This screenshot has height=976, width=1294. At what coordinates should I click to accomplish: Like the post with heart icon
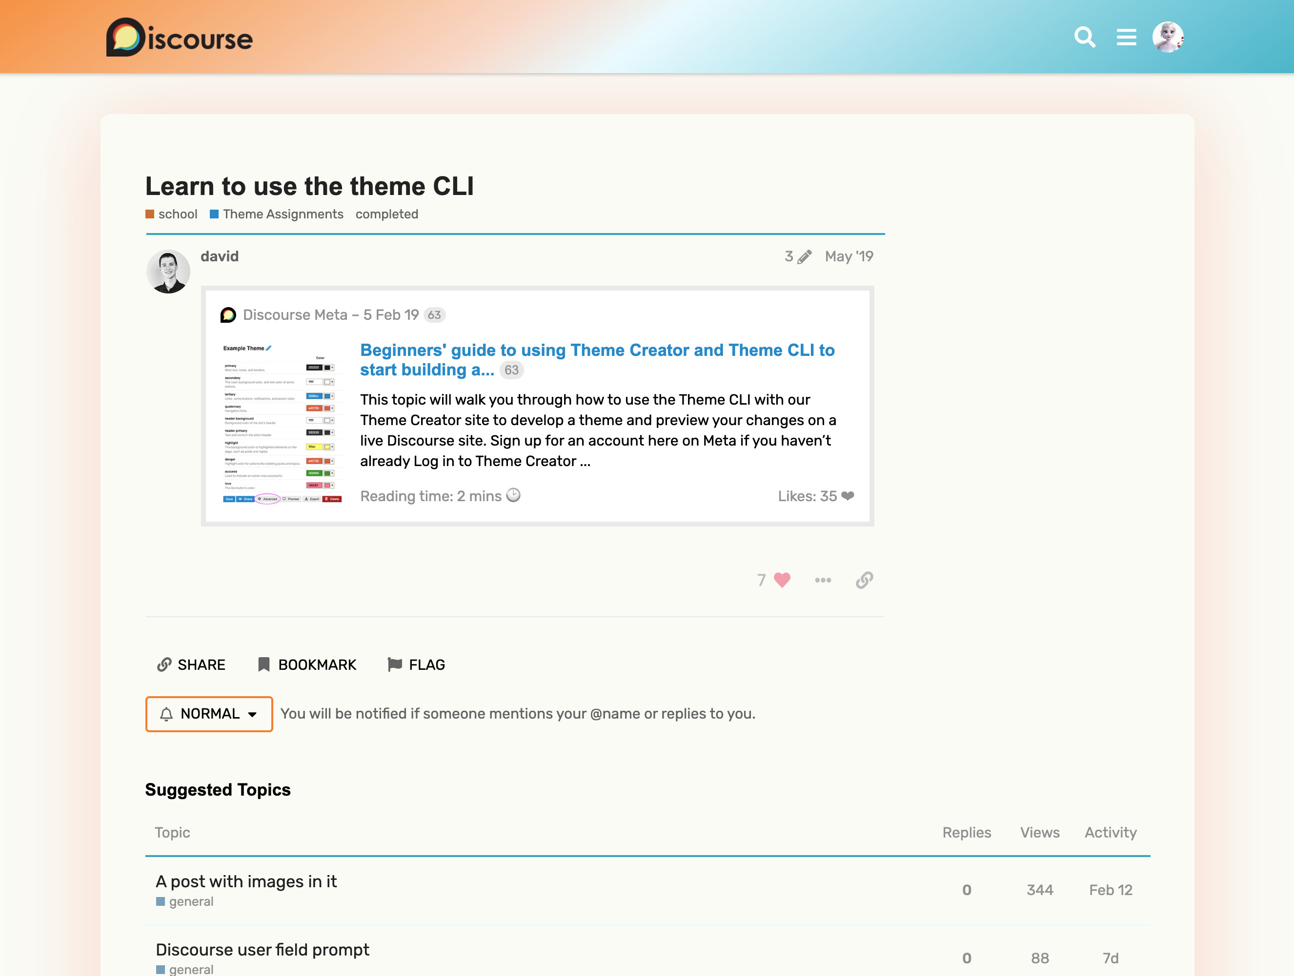coord(782,580)
